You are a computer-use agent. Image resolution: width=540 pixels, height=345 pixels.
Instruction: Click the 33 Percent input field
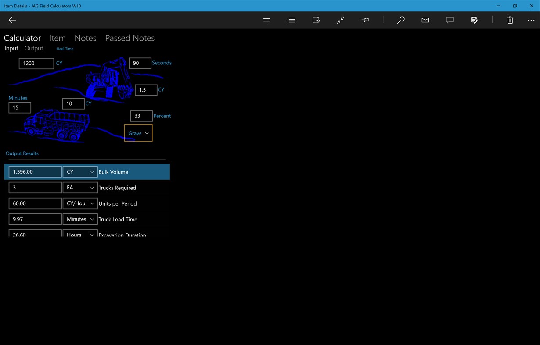tap(140, 116)
